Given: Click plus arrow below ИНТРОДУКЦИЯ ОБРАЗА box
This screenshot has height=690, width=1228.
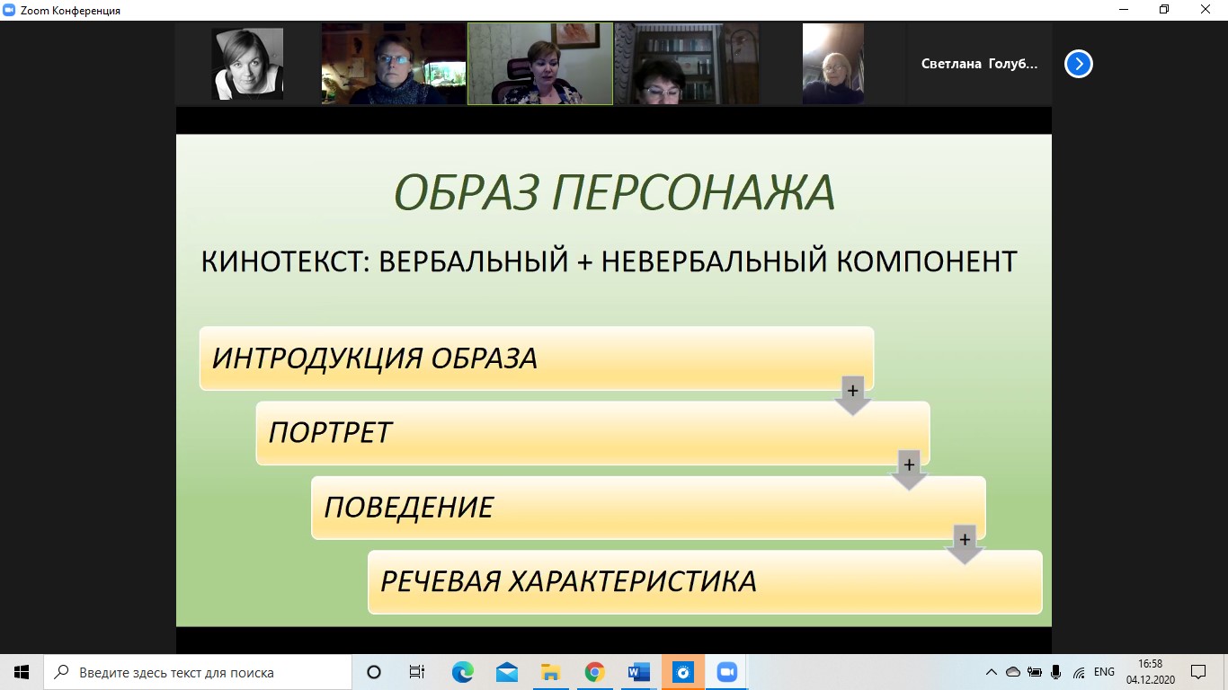Looking at the screenshot, I should pos(852,394).
